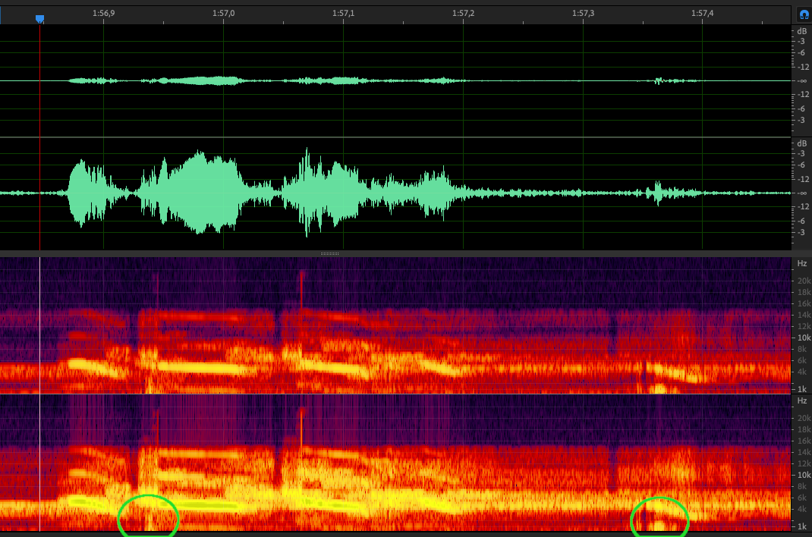Move the playhead to 1:57,4 on the ruler
Viewport: 812px width, 537px height.
[703, 14]
